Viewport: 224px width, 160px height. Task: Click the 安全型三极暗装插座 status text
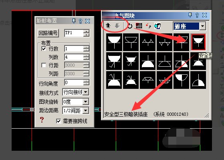click(x=126, y=115)
